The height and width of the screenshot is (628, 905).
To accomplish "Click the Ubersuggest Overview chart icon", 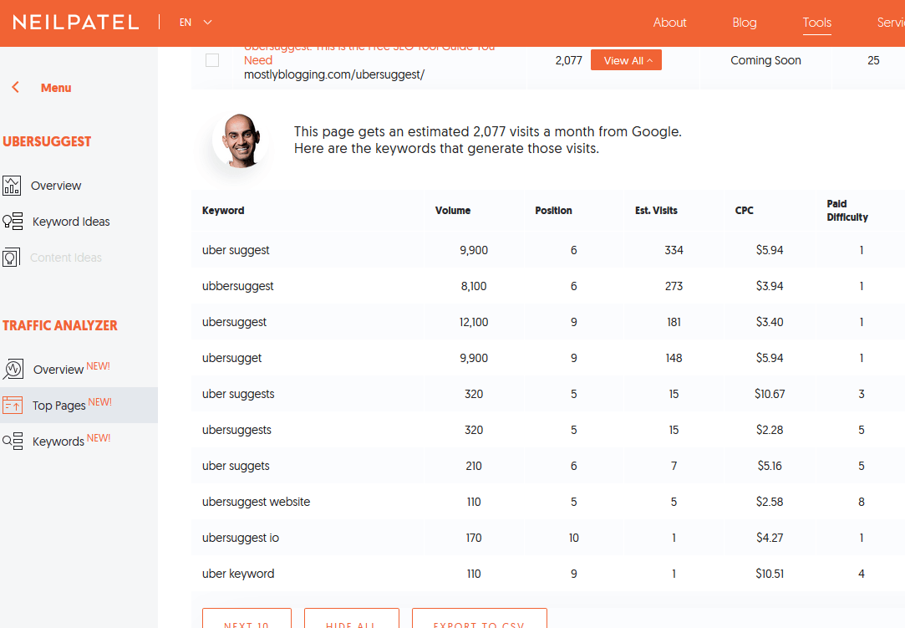I will [x=12, y=186].
